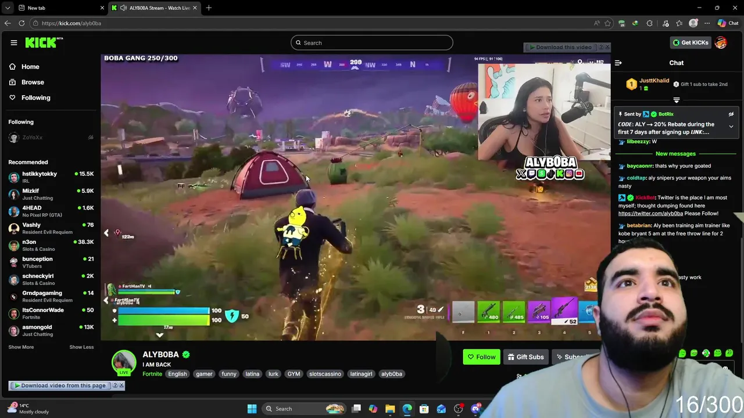Open Fortnite category link
This screenshot has width=744, height=418.
(x=152, y=374)
